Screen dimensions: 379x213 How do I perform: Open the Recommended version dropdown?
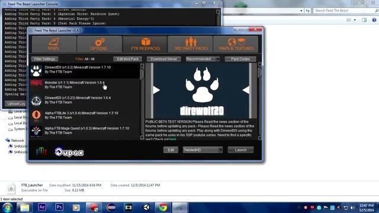(x=203, y=59)
